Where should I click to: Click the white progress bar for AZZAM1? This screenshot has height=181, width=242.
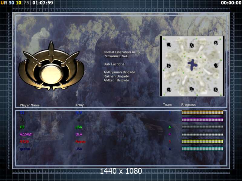click(202, 134)
